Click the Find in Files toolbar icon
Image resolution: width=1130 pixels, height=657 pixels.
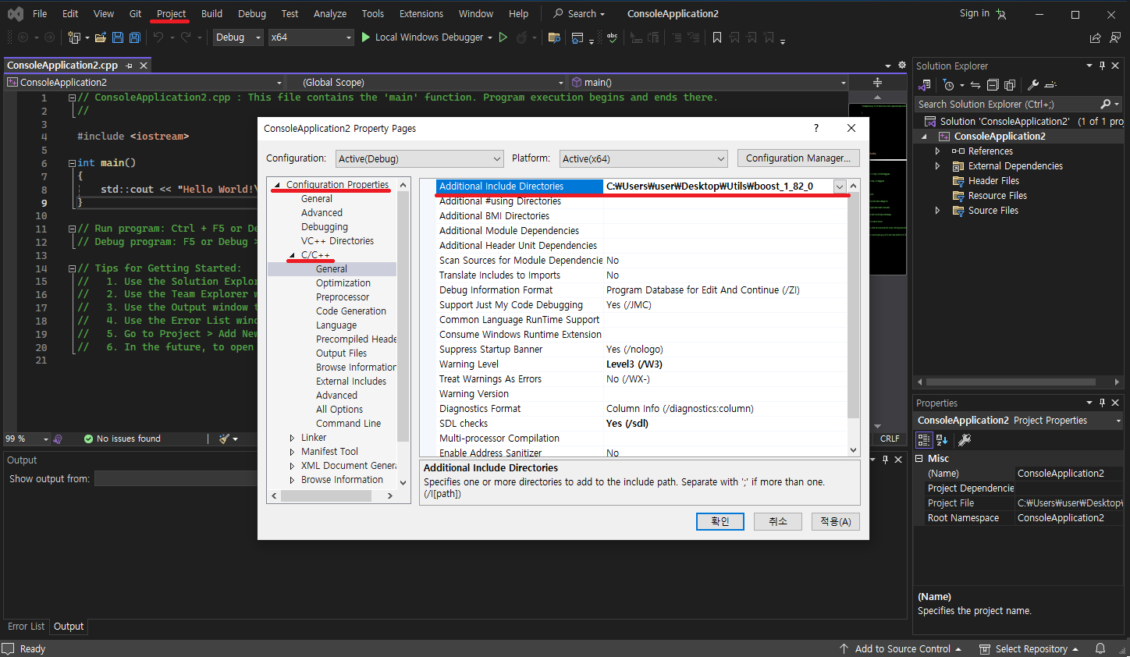[554, 37]
